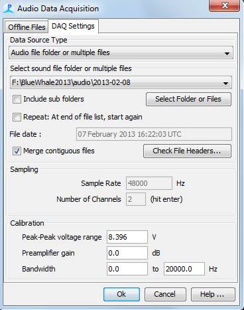Enable Include sub folders checkbox
This screenshot has width=244, height=310.
(x=17, y=99)
